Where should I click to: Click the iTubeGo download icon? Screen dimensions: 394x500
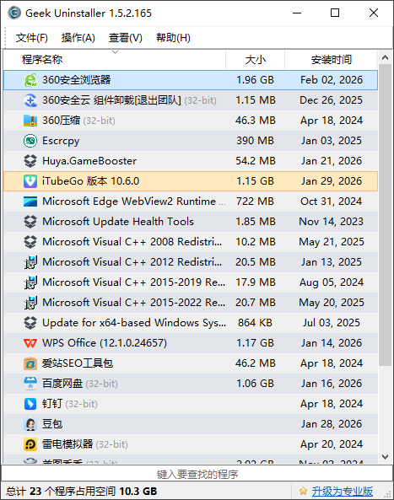click(30, 181)
